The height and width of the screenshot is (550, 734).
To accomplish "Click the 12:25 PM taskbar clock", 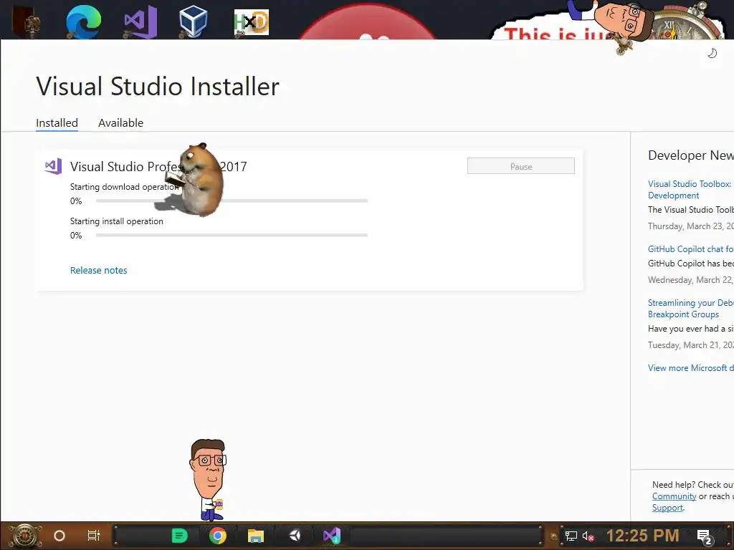I will [x=642, y=536].
